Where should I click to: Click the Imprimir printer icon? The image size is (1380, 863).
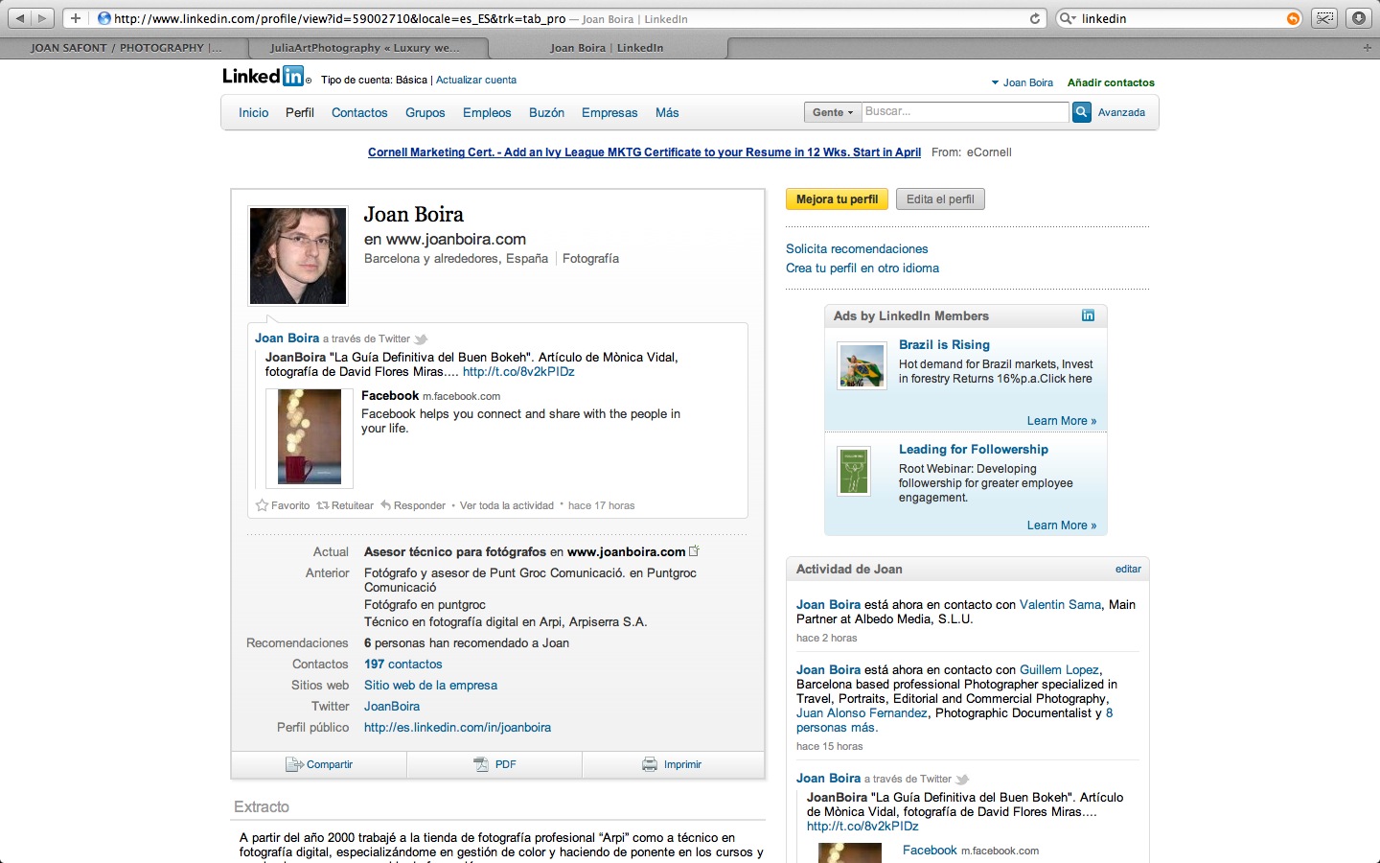(650, 764)
